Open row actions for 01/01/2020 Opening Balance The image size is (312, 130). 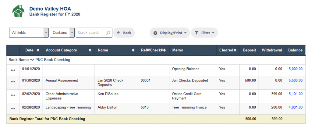[x=13, y=70]
